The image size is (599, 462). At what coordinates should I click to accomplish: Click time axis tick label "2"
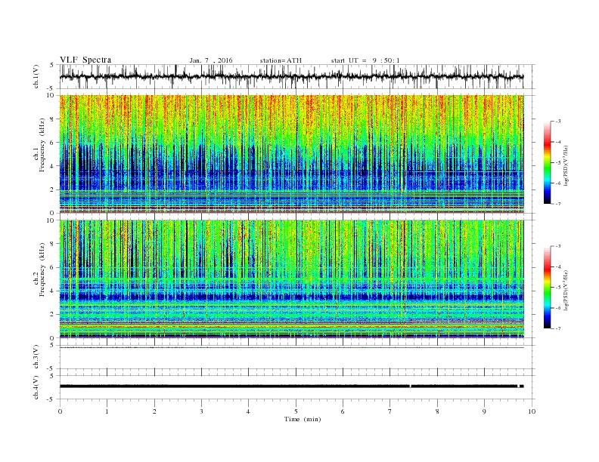154,411
